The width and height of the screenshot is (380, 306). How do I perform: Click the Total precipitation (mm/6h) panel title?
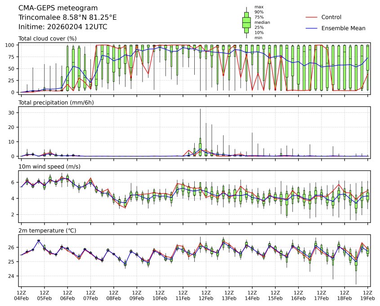(x=56, y=102)
